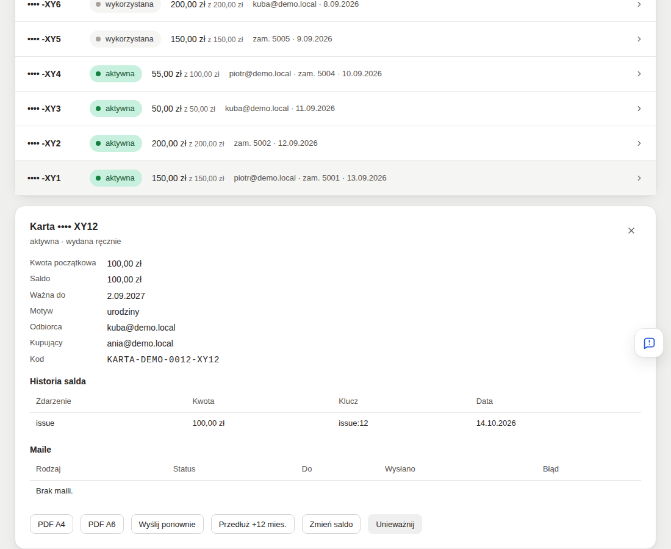The height and width of the screenshot is (549, 671).
Task: Click the 'Maile' section heading
Action: click(41, 450)
